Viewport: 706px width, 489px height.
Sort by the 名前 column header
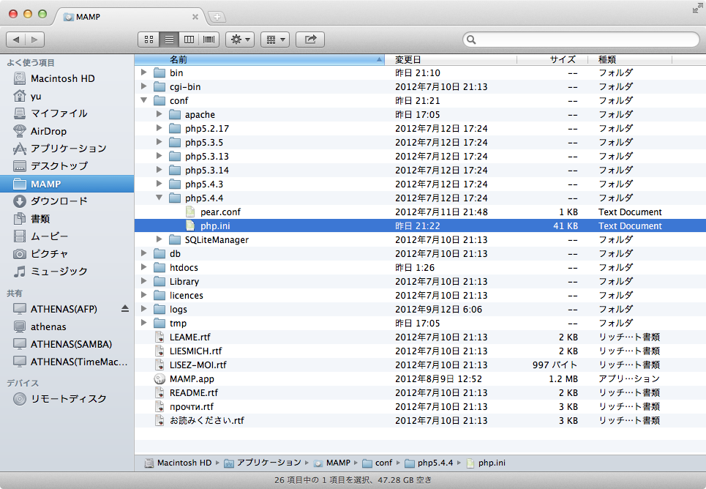259,59
